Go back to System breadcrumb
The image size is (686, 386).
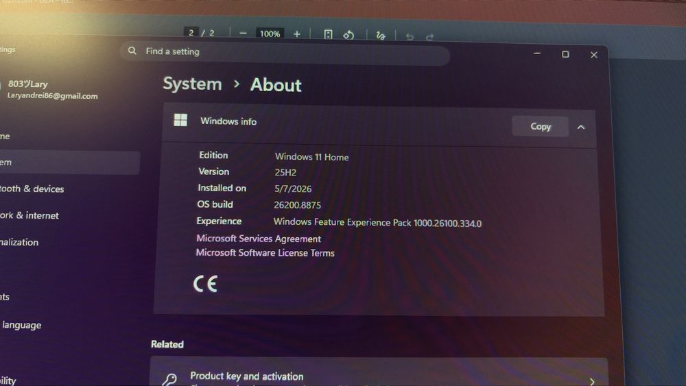[192, 84]
